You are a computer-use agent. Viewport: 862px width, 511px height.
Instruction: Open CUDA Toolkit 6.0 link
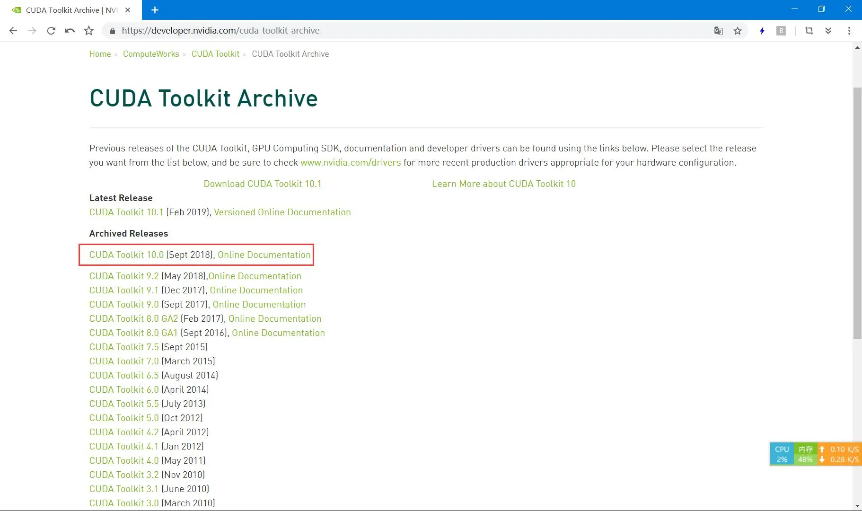(x=124, y=389)
